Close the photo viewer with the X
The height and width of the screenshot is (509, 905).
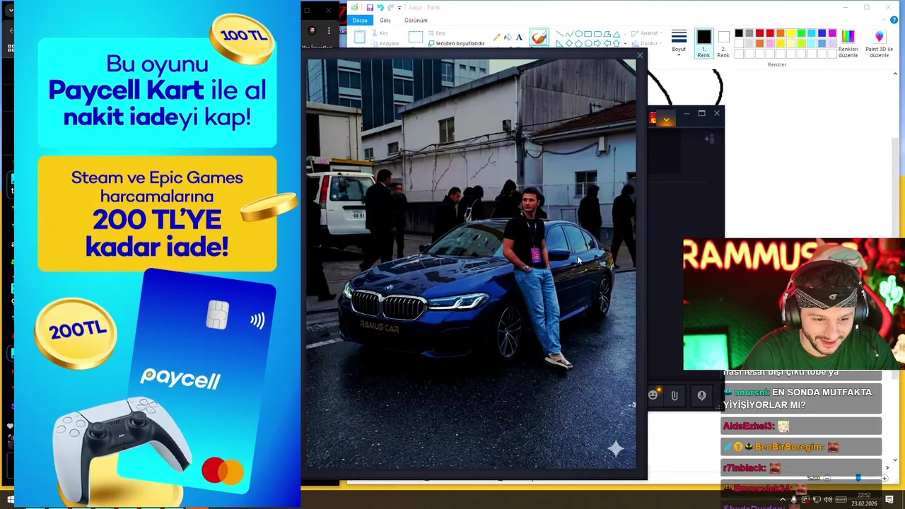click(640, 56)
